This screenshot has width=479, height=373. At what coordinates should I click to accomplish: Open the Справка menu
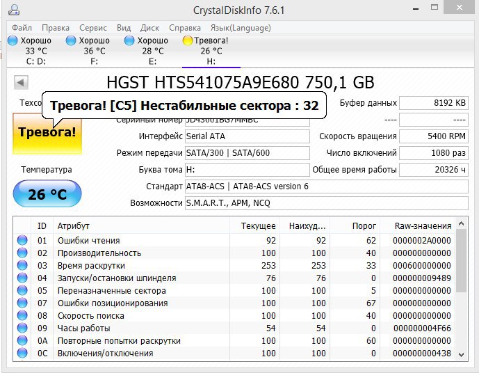pyautogui.click(x=185, y=28)
